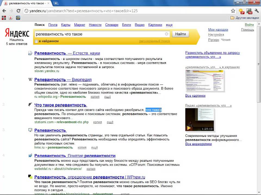
Task: Click the Найти search button
Action: (181, 34)
